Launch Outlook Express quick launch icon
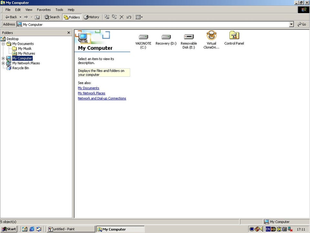The width and height of the screenshot is (310, 233). tap(39, 229)
